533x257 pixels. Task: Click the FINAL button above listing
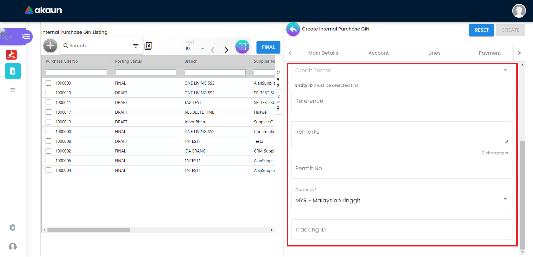pyautogui.click(x=268, y=47)
